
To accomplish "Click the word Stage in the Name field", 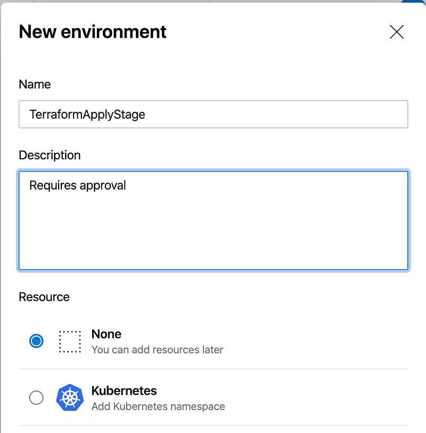I will pos(129,115).
